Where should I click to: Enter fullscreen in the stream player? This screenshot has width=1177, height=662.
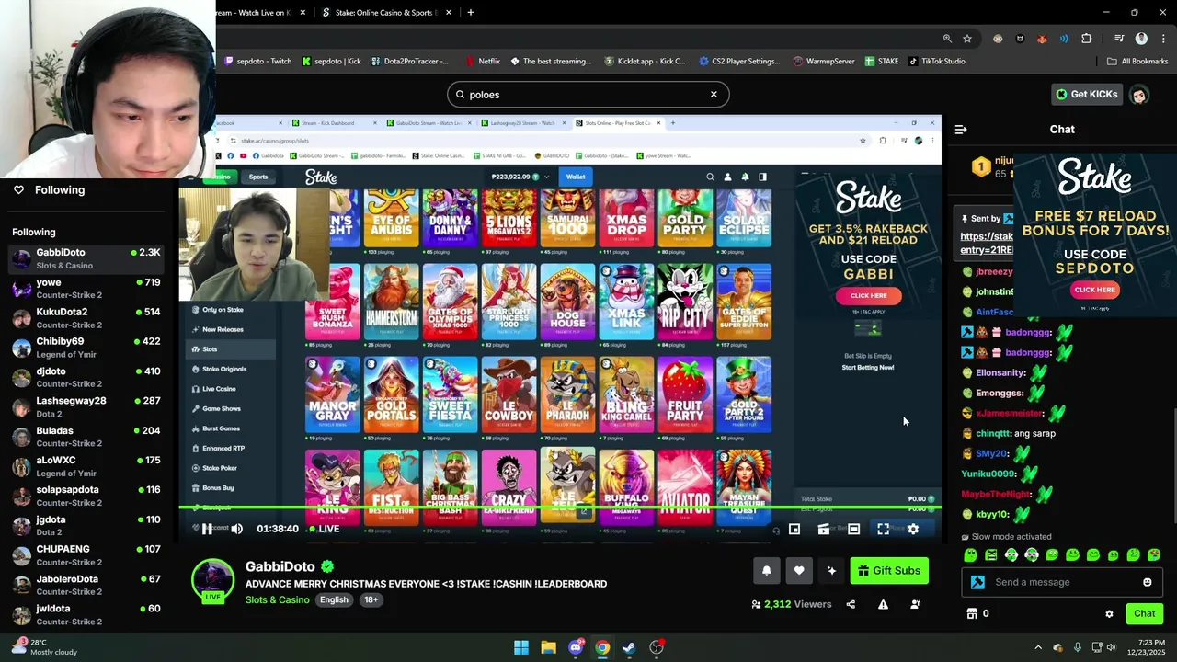tap(883, 529)
